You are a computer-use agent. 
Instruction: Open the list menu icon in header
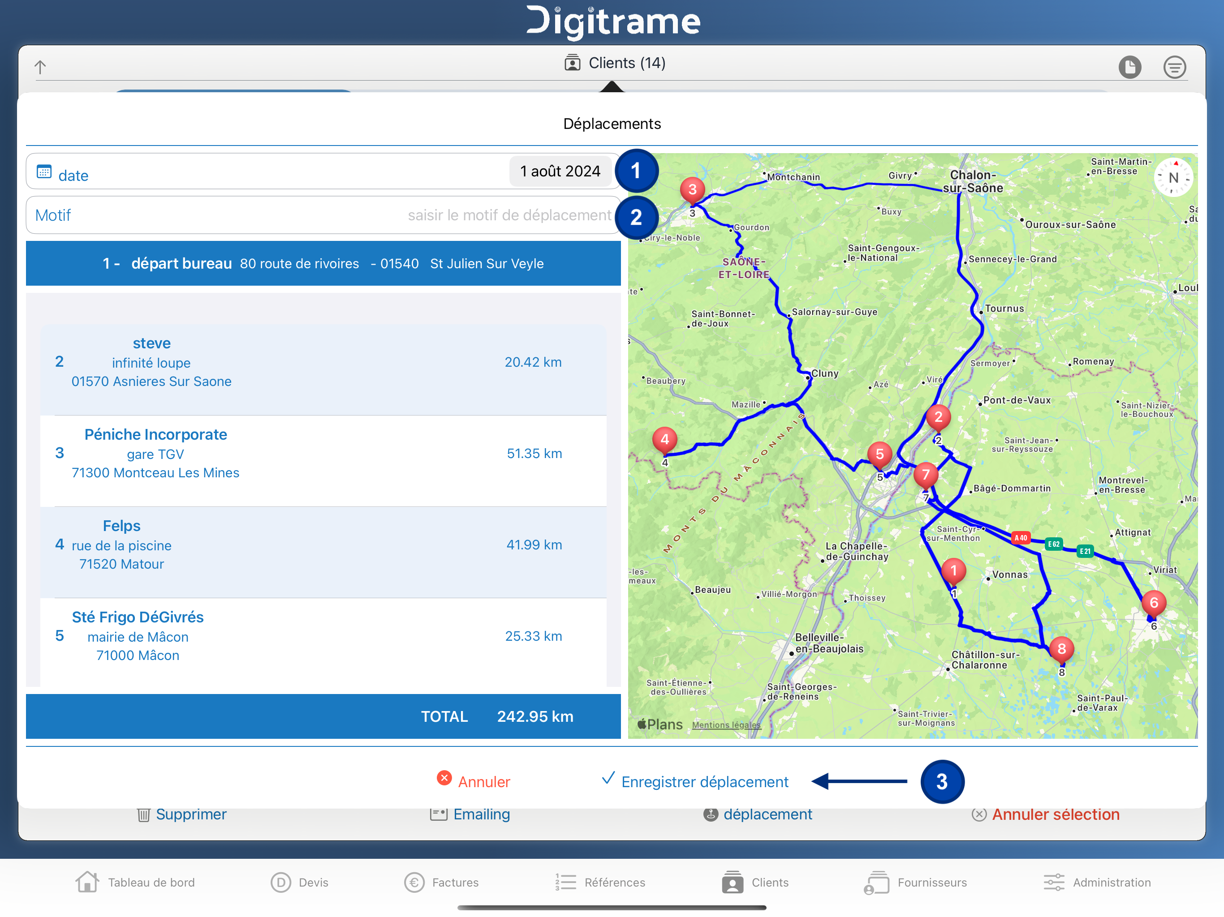tap(1174, 68)
